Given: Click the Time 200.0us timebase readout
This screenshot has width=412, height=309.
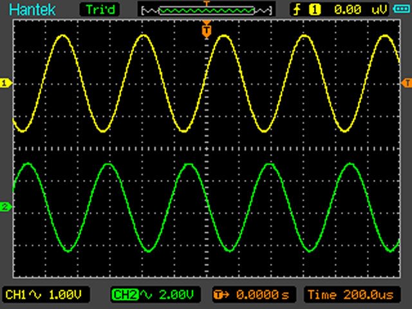Looking at the screenshot, I should click(x=351, y=295).
